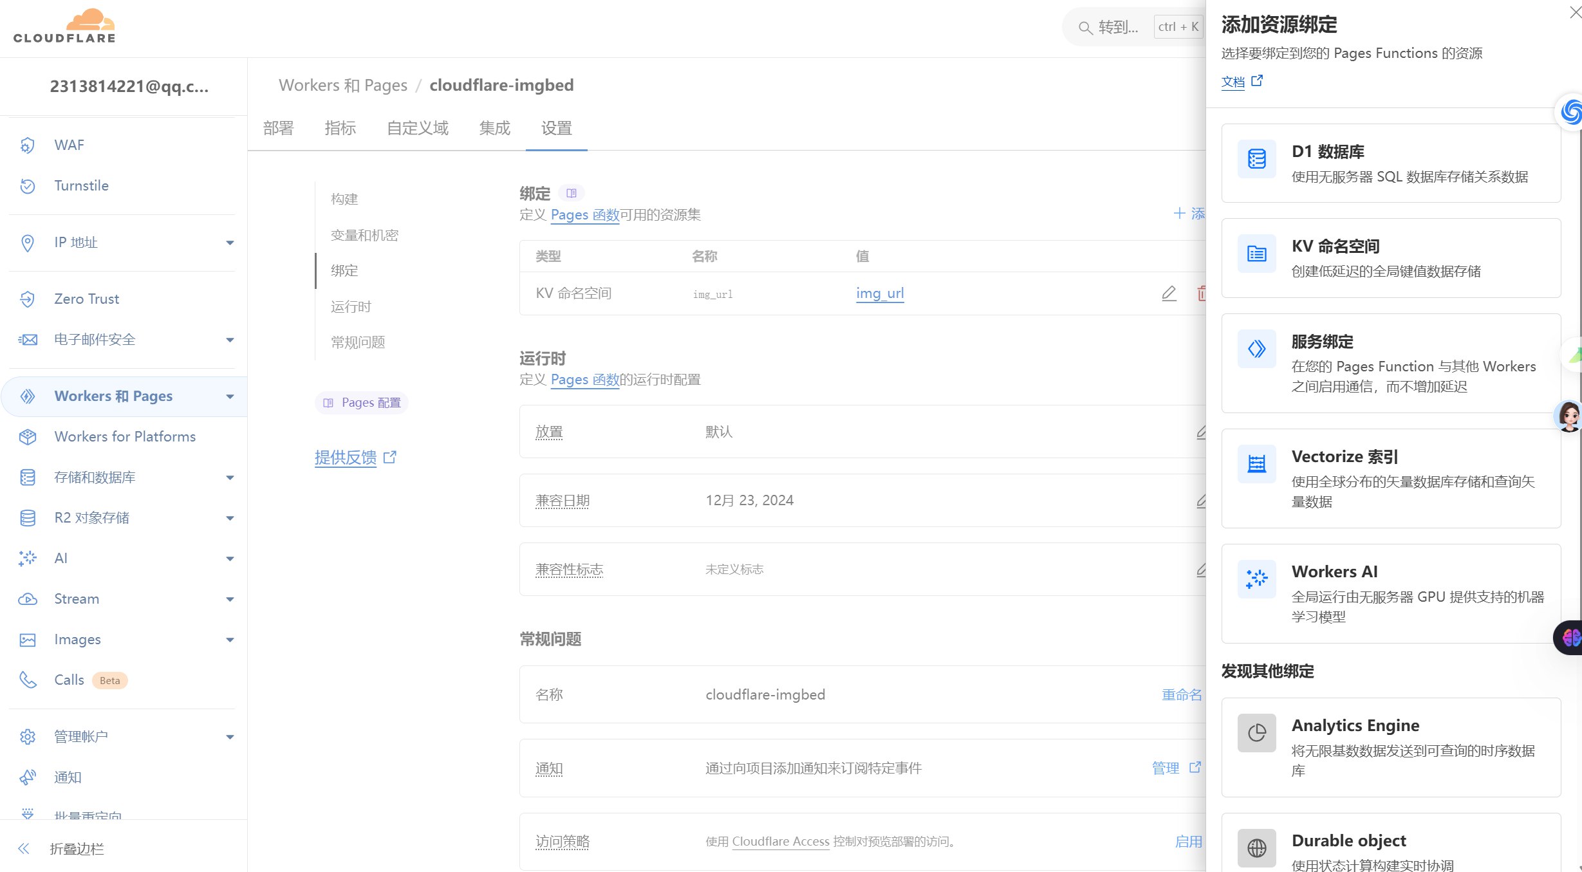This screenshot has width=1582, height=872.
Task: Select the 设置 tab
Action: [556, 128]
